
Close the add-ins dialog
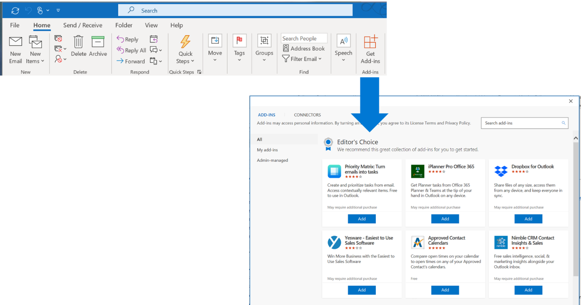[x=571, y=101]
